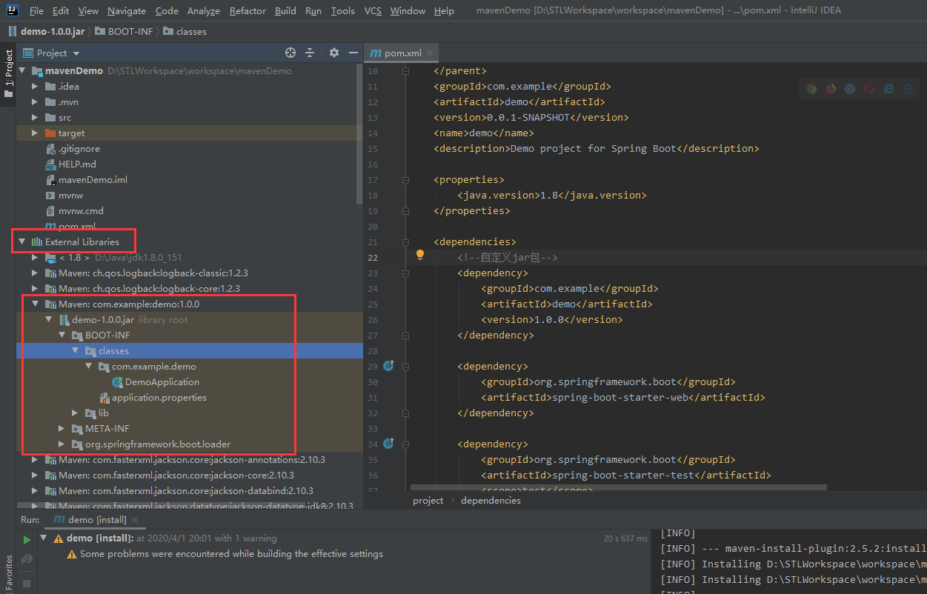Image resolution: width=927 pixels, height=594 pixels.
Task: Collapse External Libraries node
Action: [21, 241]
